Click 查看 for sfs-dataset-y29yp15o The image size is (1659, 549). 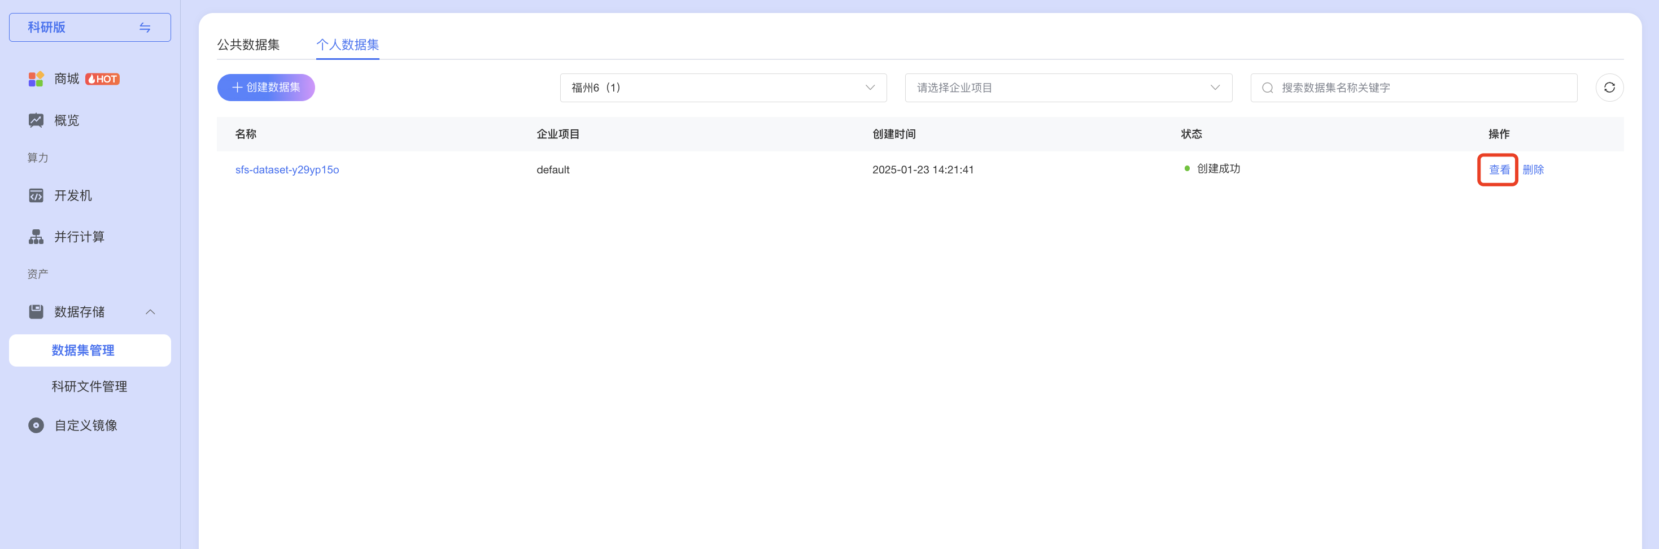tap(1499, 169)
